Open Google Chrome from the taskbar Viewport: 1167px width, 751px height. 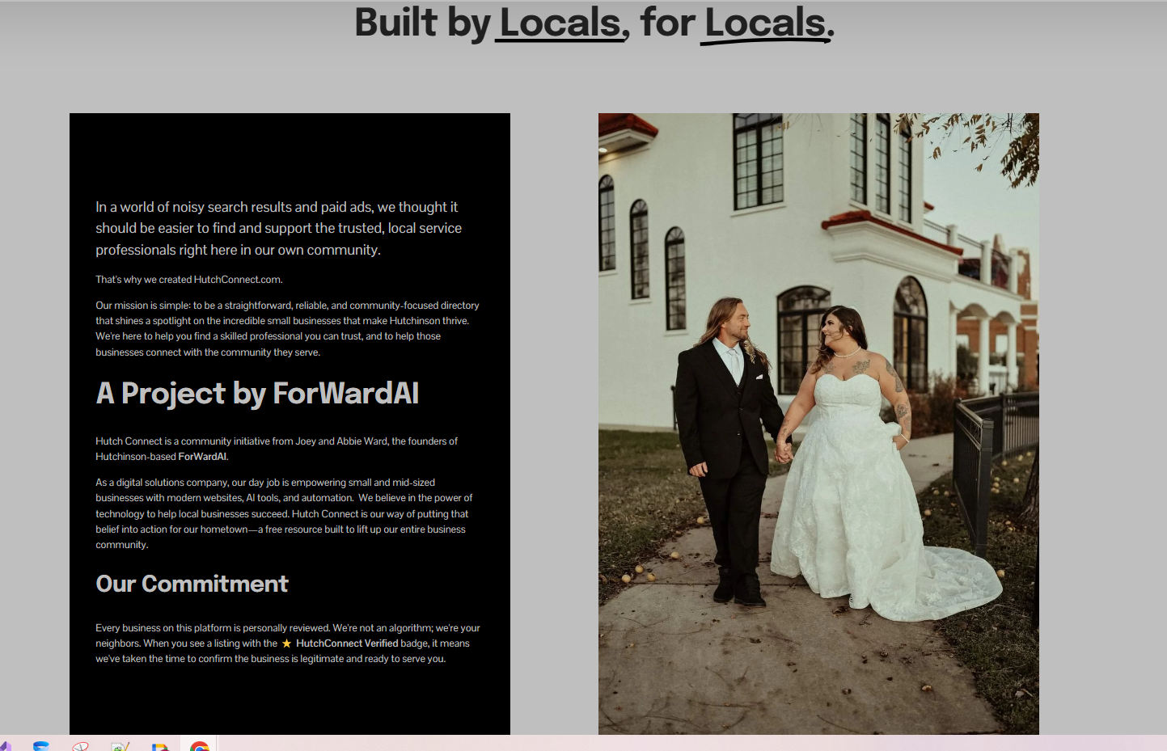coord(199,746)
